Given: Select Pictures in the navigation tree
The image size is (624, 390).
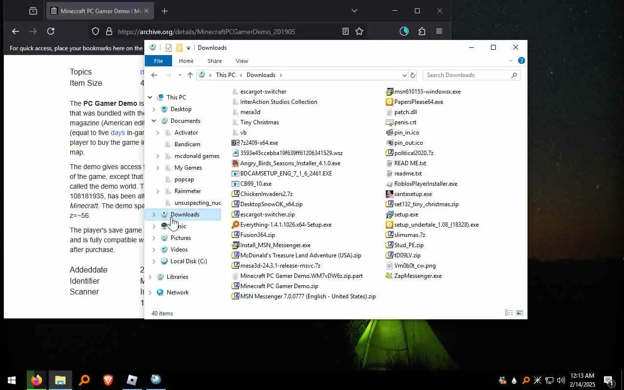Looking at the screenshot, I should pos(180,238).
